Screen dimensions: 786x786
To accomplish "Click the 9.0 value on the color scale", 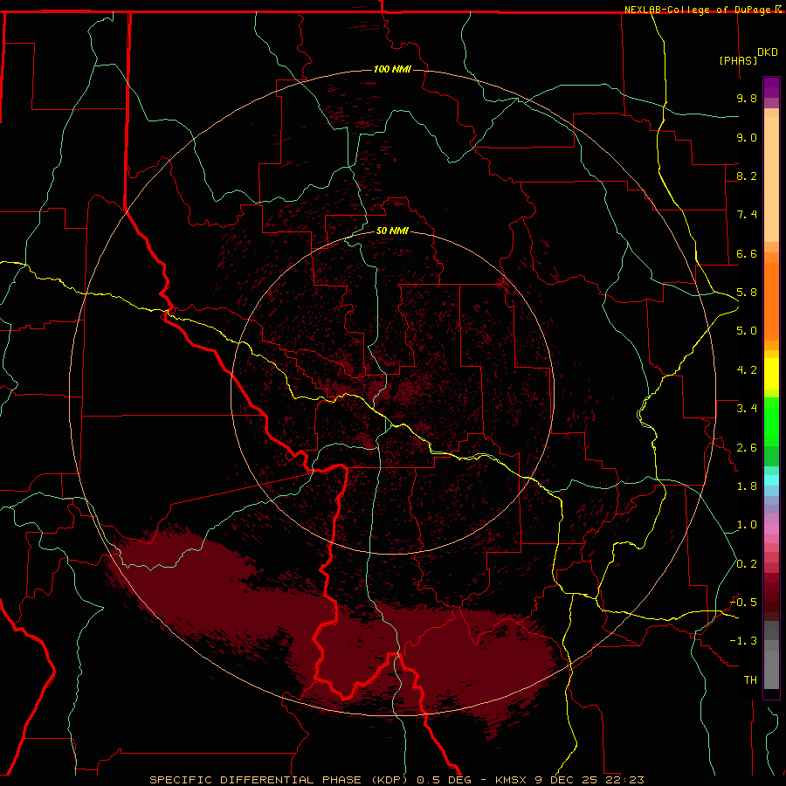I will [x=747, y=137].
